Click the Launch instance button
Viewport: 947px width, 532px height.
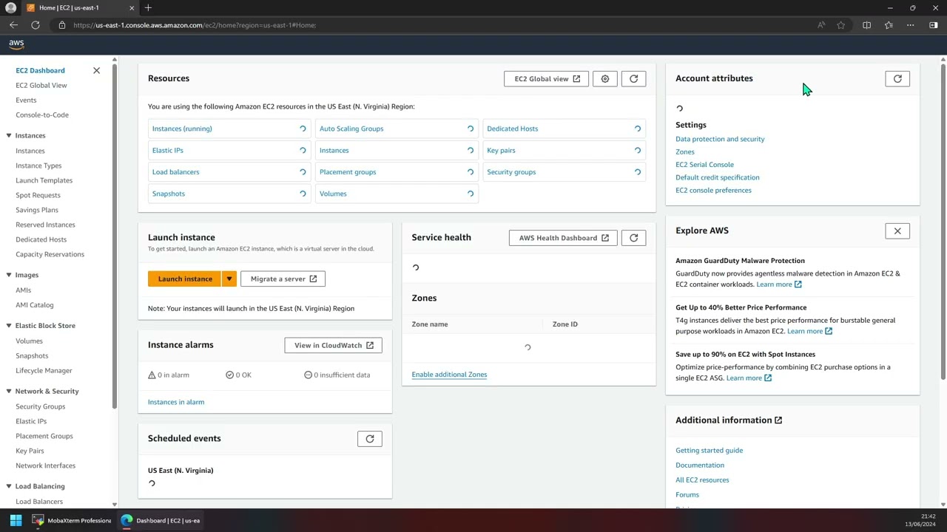pos(185,279)
